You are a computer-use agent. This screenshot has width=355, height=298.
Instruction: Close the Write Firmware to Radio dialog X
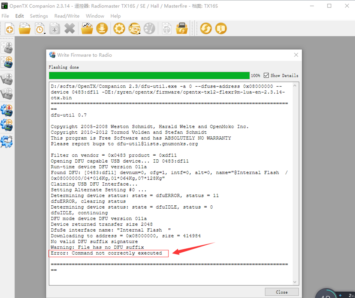pyautogui.click(x=296, y=55)
